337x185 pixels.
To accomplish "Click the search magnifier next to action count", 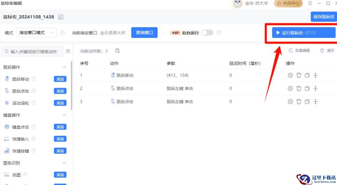I will 117,51.
